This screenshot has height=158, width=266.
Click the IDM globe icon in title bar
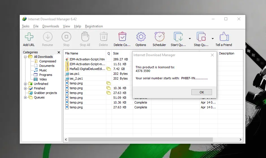(x=24, y=19)
